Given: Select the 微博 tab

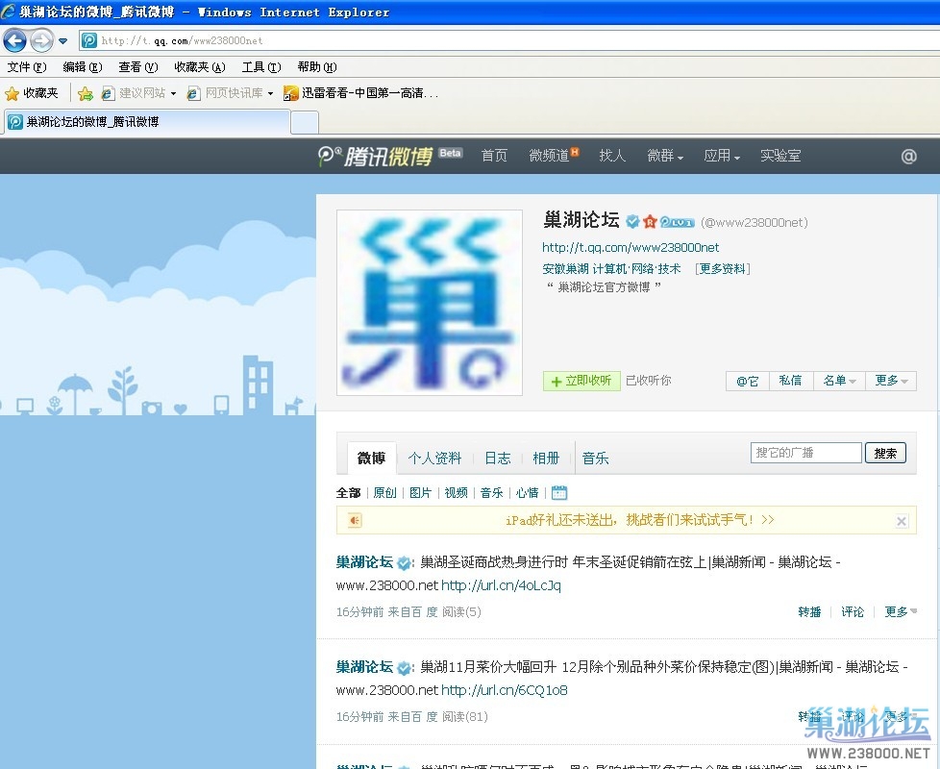Looking at the screenshot, I should tap(372, 459).
